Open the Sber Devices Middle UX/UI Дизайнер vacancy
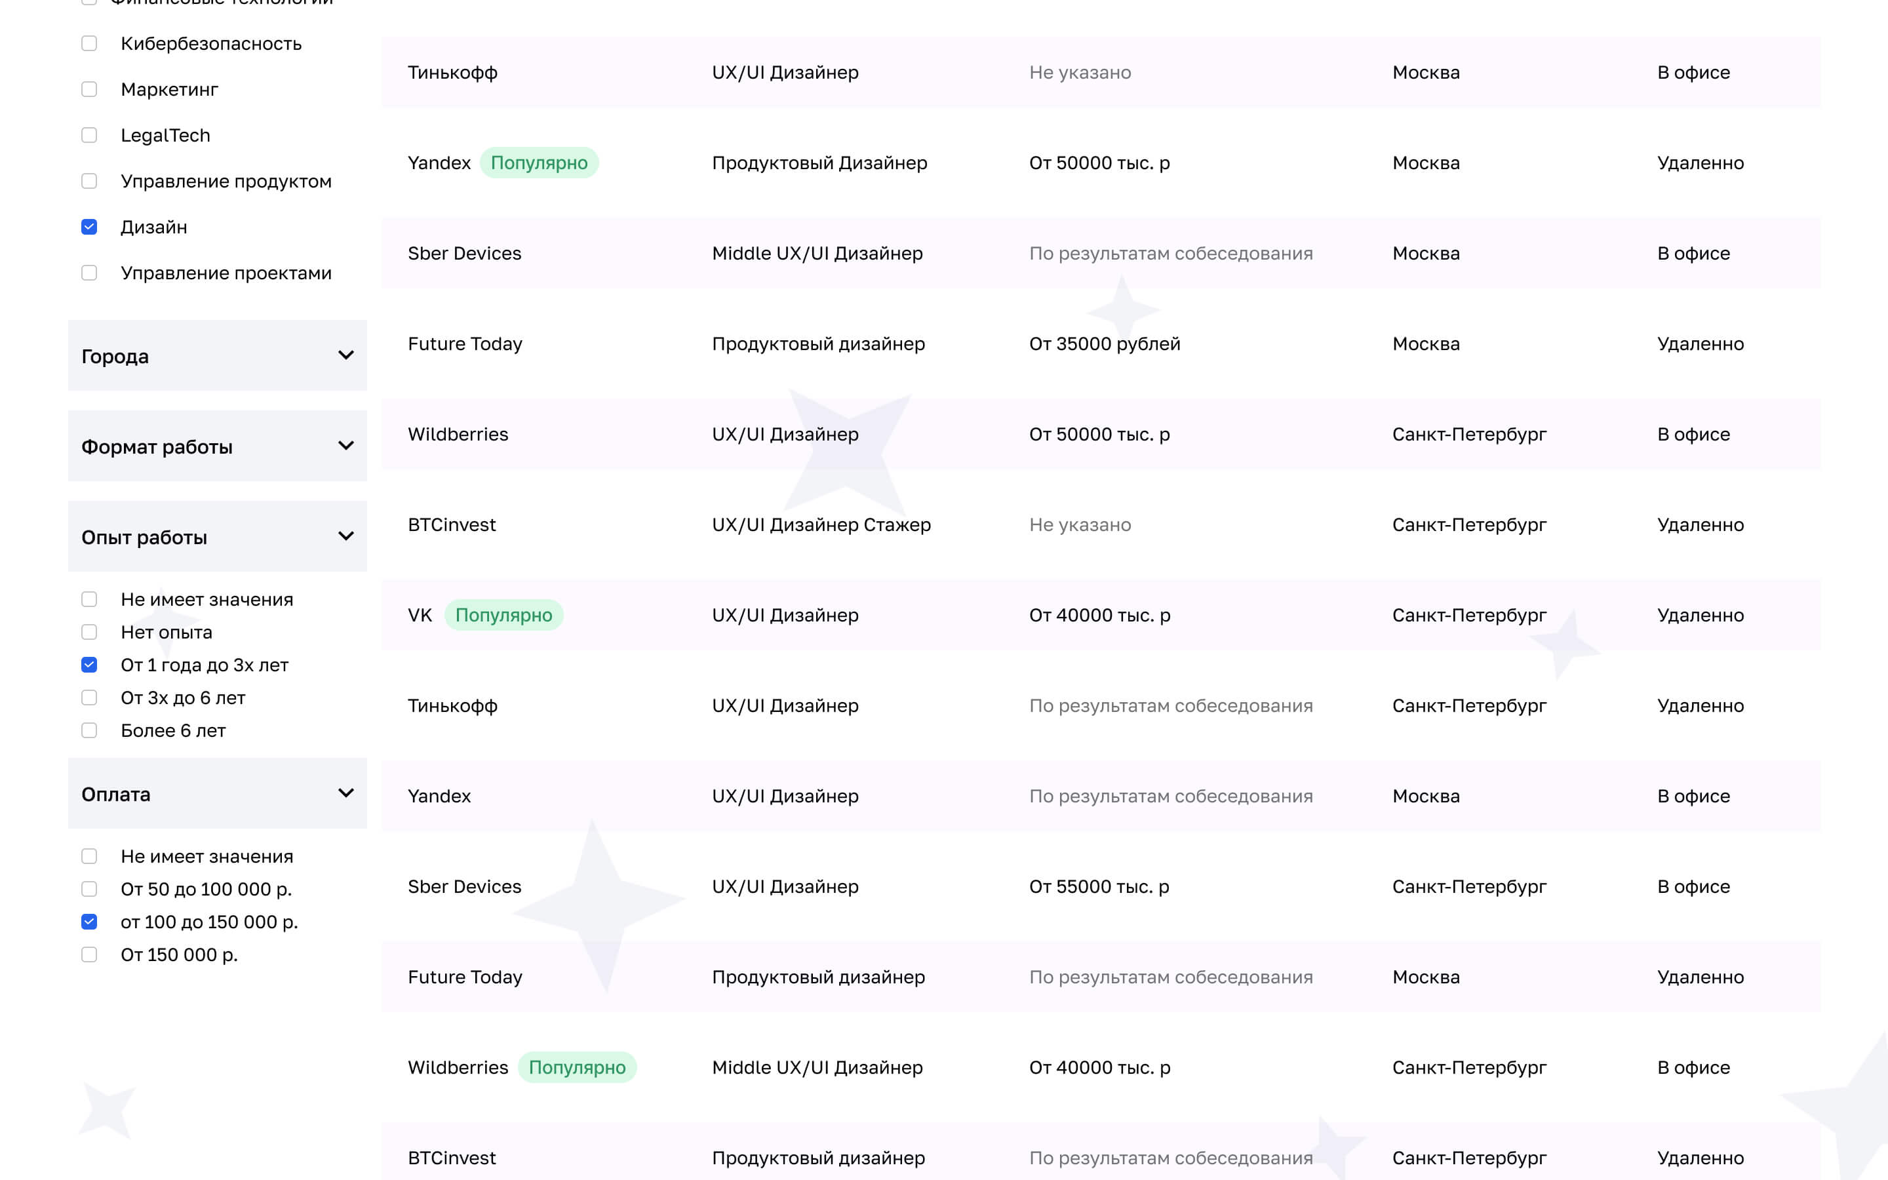This screenshot has height=1180, width=1888. click(x=817, y=254)
